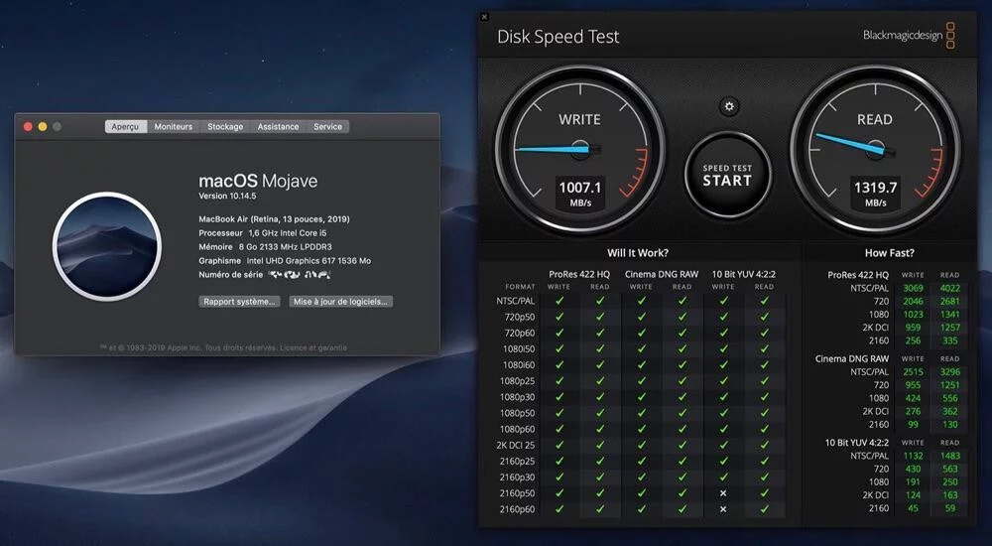Image resolution: width=992 pixels, height=546 pixels.
Task: Click ProRes NTSC/PAL read value 4022
Action: point(949,288)
